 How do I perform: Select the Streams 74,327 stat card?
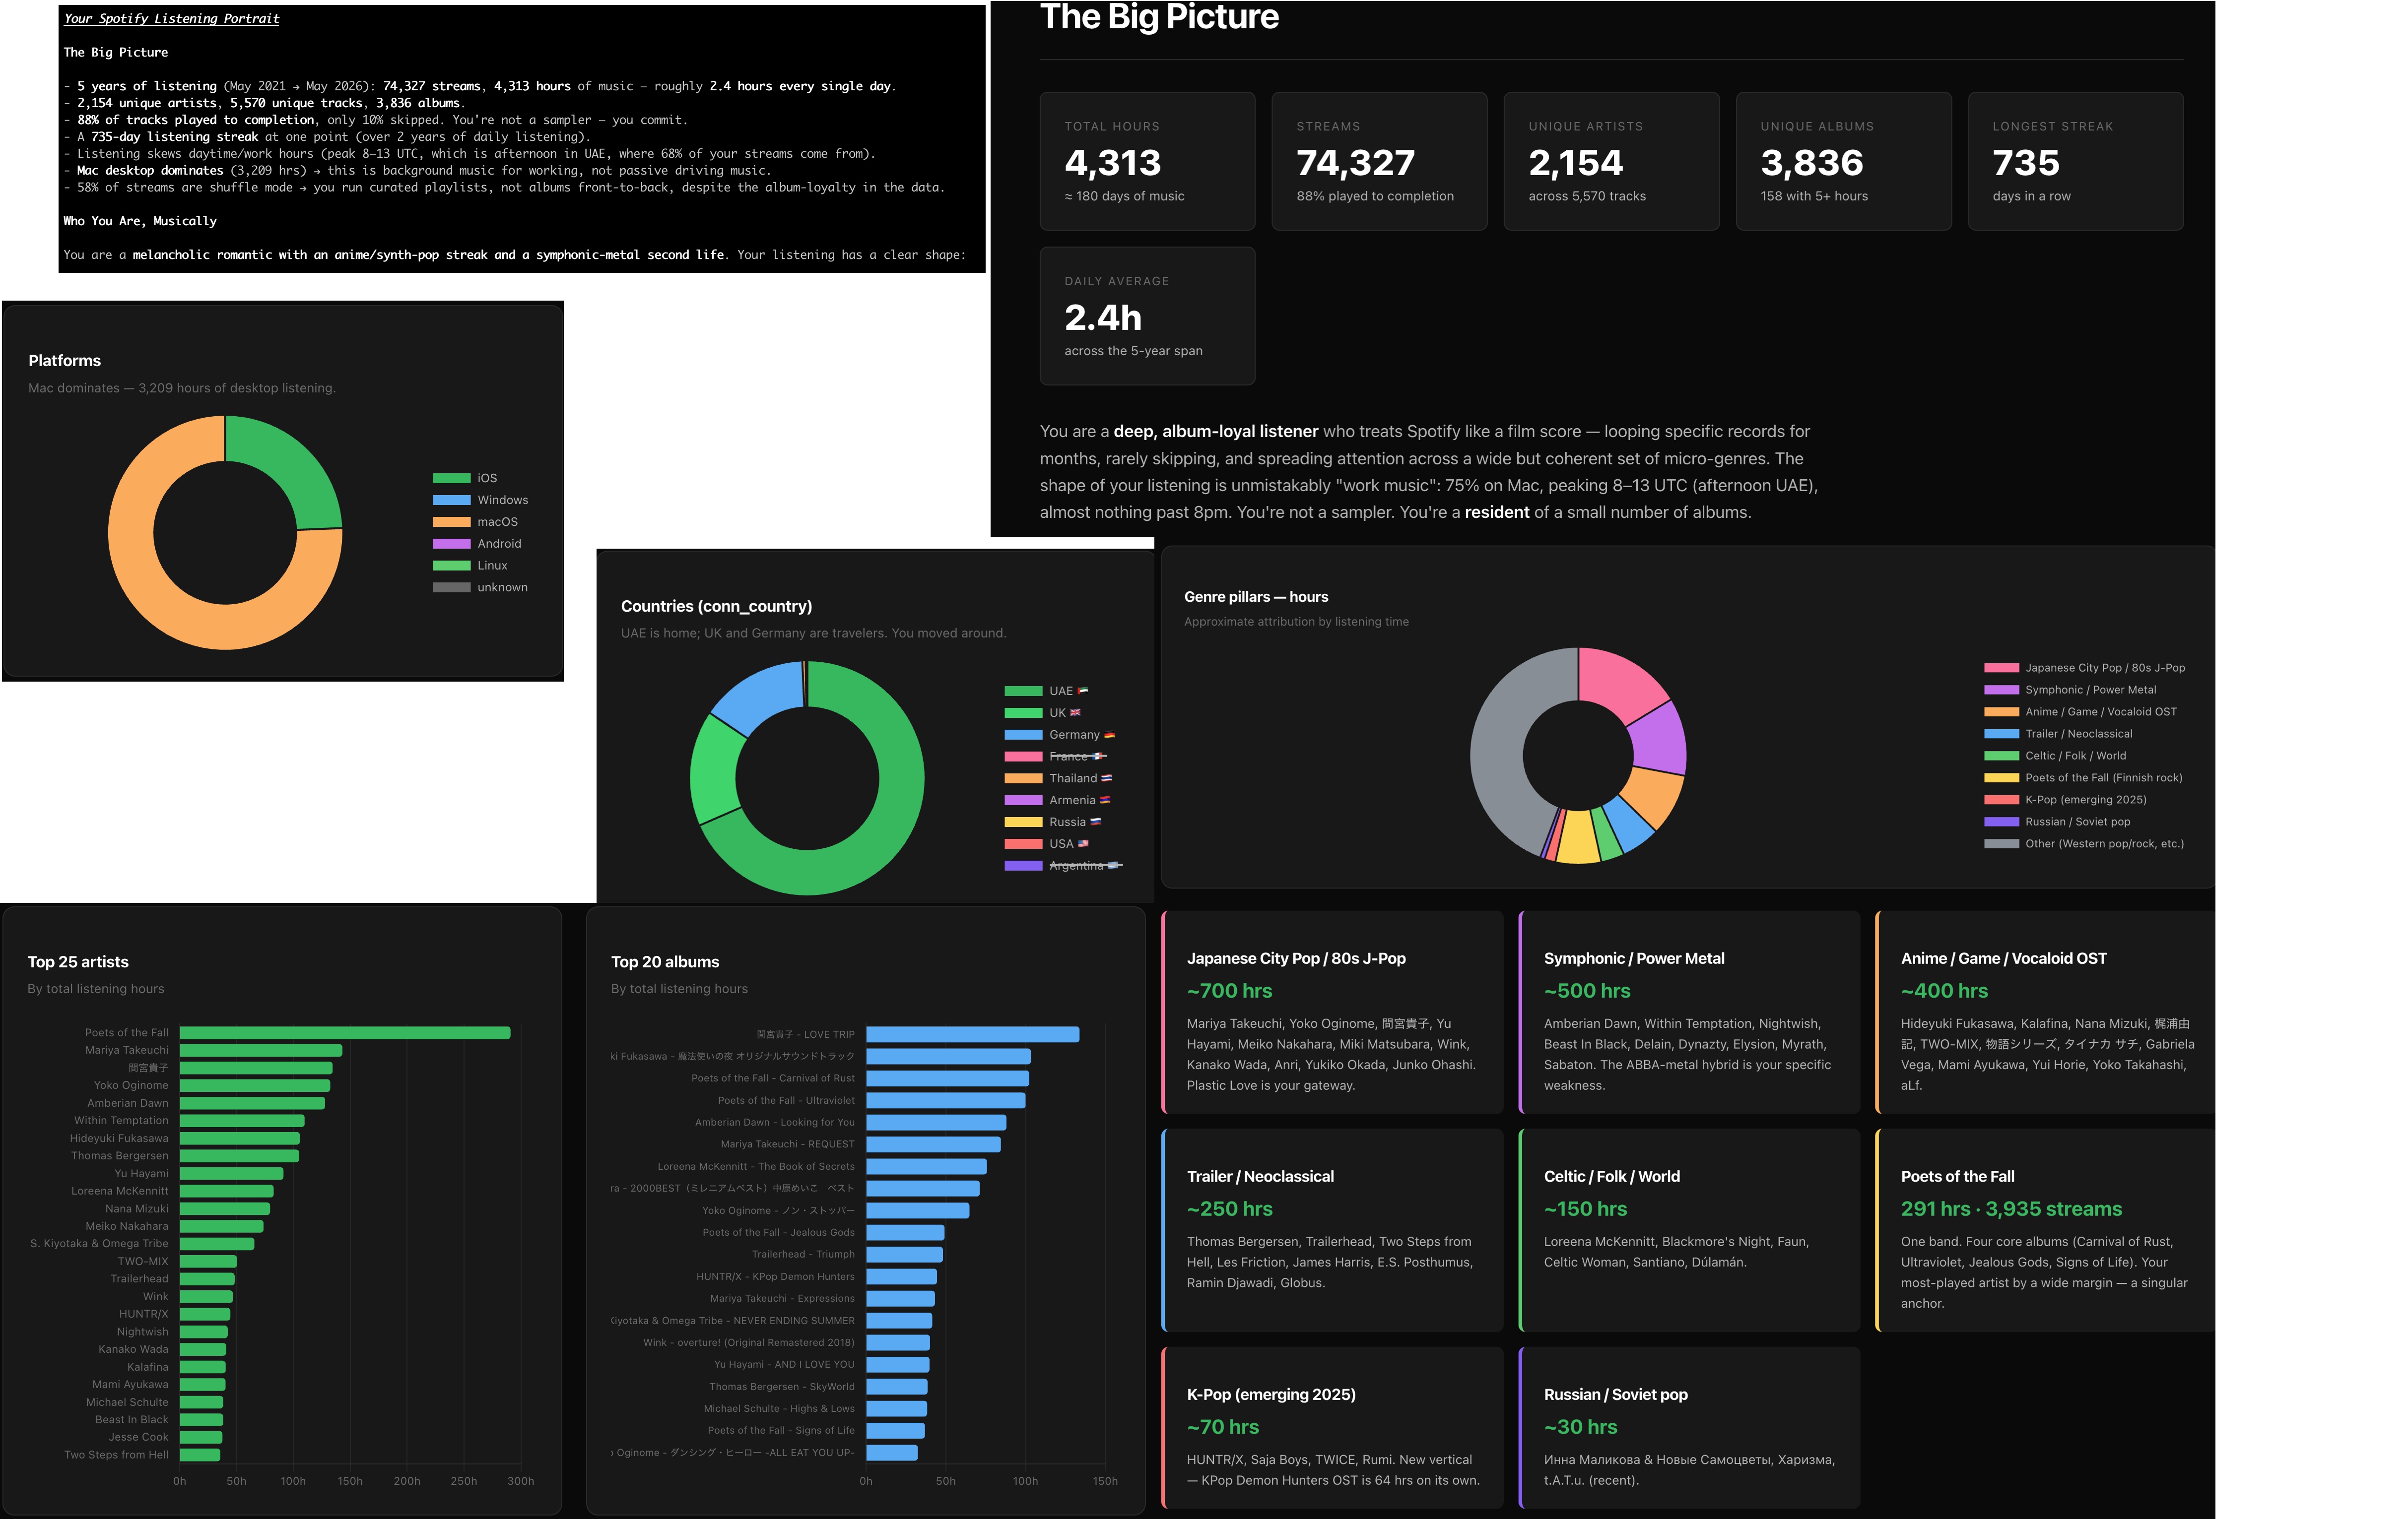click(x=1379, y=161)
